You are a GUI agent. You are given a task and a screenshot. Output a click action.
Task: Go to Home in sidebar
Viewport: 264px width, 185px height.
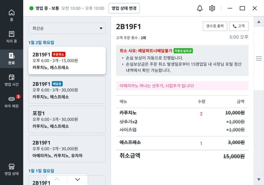pos(12,15)
